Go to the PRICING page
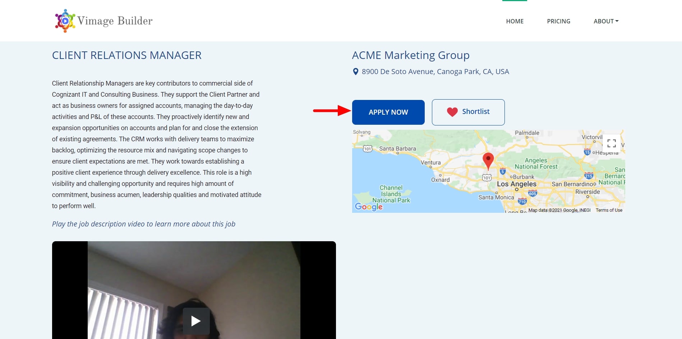Image resolution: width=682 pixels, height=339 pixels. point(558,21)
